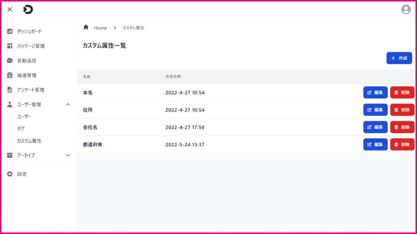Edit the 都道府県 attribute
Viewport: 417px width, 234px height.
click(375, 144)
